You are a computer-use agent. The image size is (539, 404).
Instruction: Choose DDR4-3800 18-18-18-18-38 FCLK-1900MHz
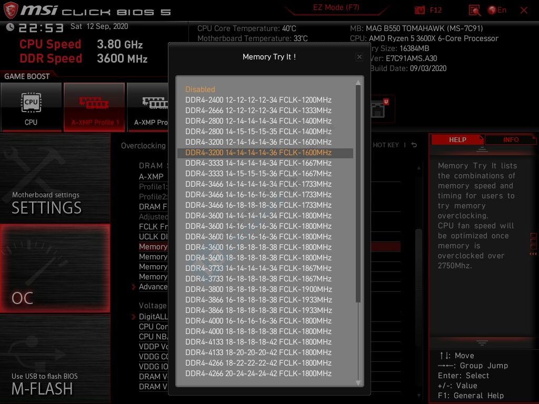click(265, 290)
